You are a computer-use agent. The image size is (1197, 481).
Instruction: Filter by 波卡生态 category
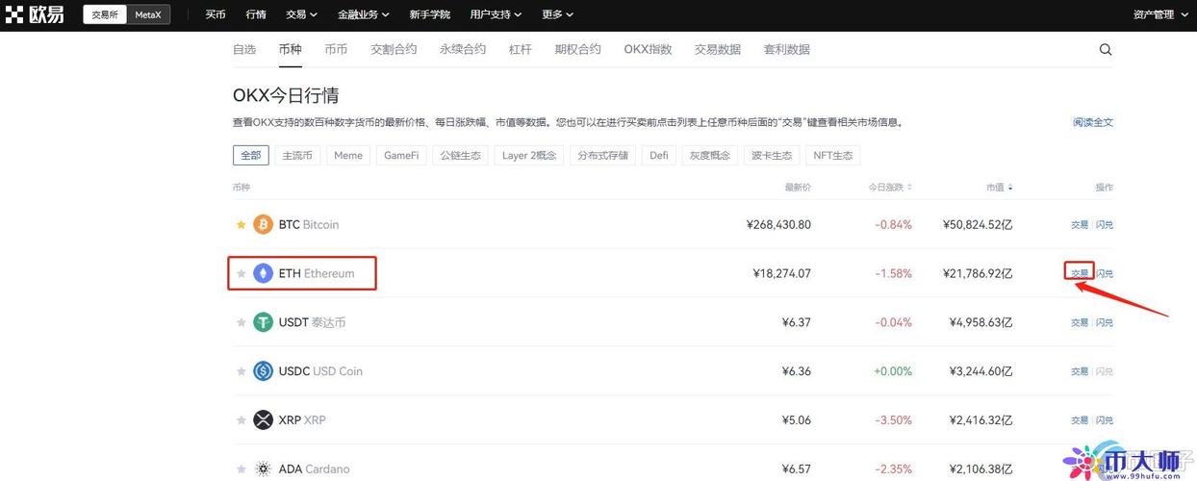coord(772,155)
